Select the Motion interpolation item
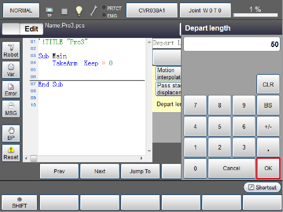The width and height of the screenshot is (283, 212). pos(168,74)
